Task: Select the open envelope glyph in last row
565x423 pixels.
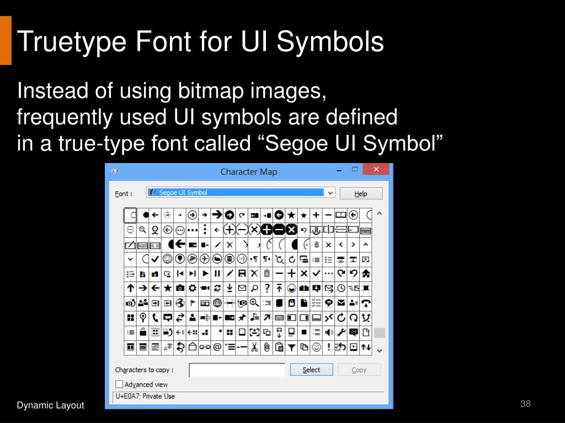Action: click(x=193, y=347)
